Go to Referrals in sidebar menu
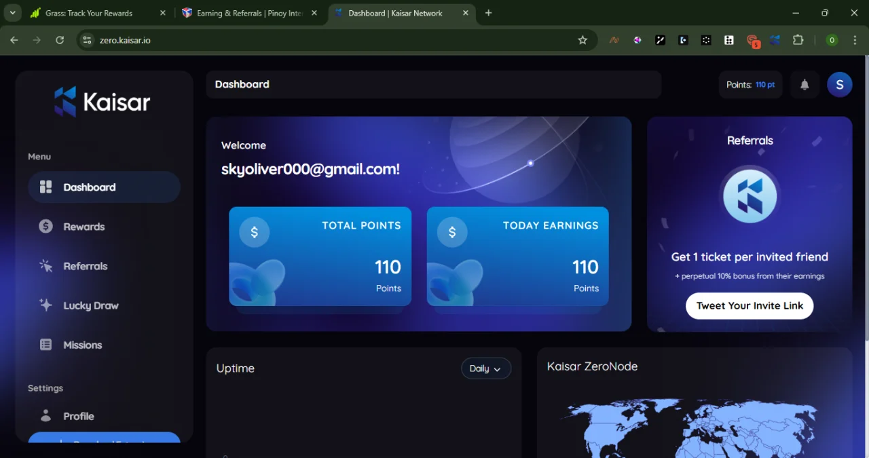The width and height of the screenshot is (869, 458). [x=85, y=266]
